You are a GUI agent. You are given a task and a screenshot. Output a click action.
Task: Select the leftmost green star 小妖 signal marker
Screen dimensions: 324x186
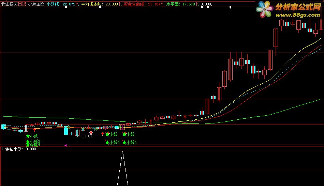point(32,136)
